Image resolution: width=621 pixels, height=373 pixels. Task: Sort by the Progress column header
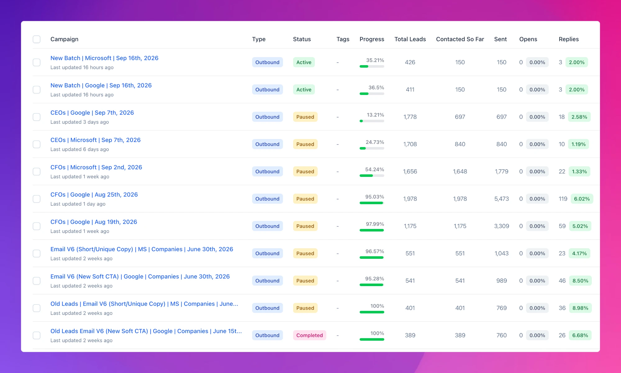[x=372, y=39]
